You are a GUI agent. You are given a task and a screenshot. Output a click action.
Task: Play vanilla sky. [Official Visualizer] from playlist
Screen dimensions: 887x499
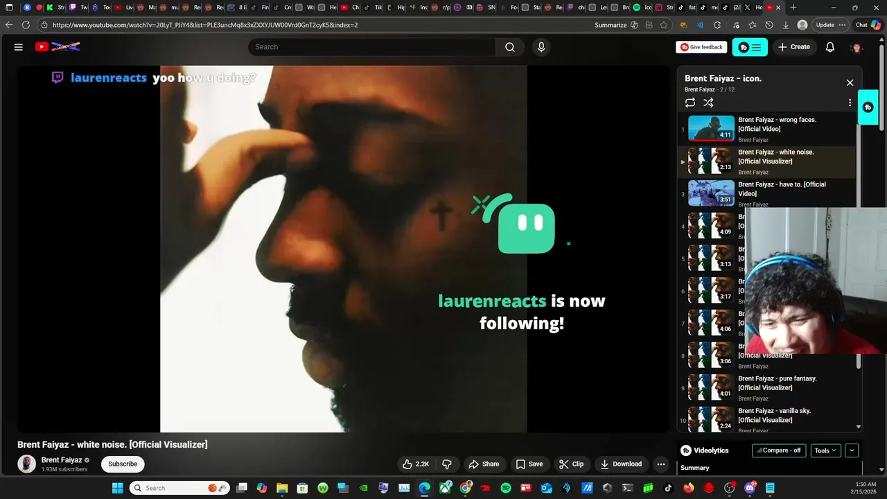767,419
